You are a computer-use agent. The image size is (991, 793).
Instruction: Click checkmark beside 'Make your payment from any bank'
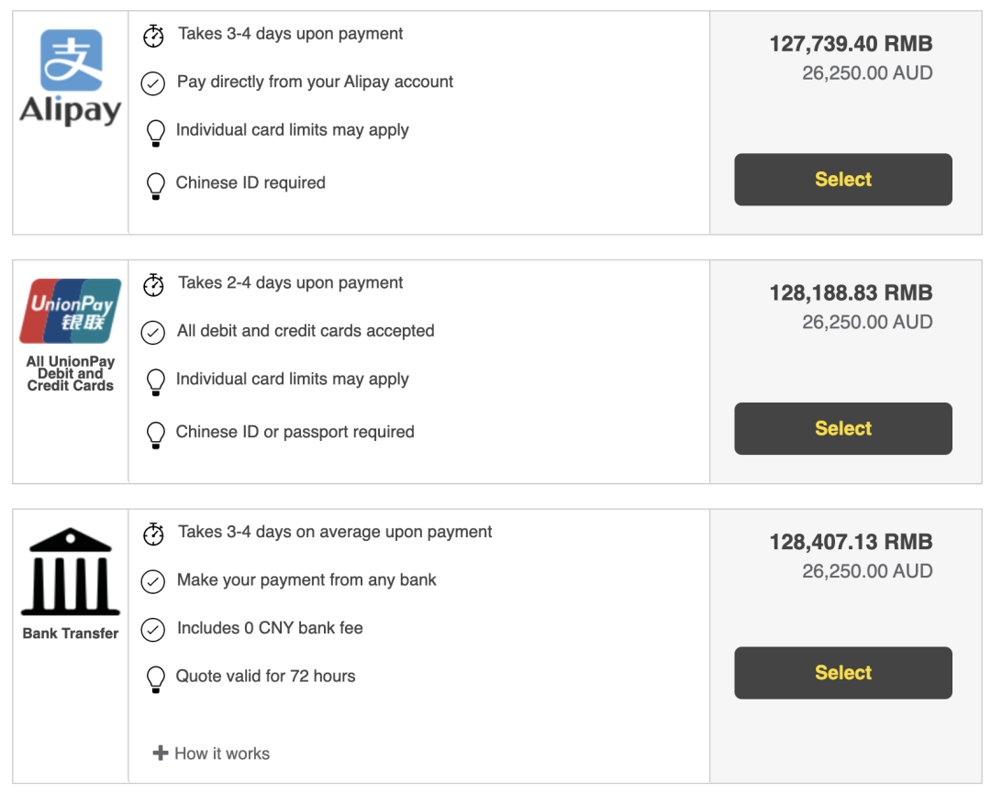[x=152, y=581]
